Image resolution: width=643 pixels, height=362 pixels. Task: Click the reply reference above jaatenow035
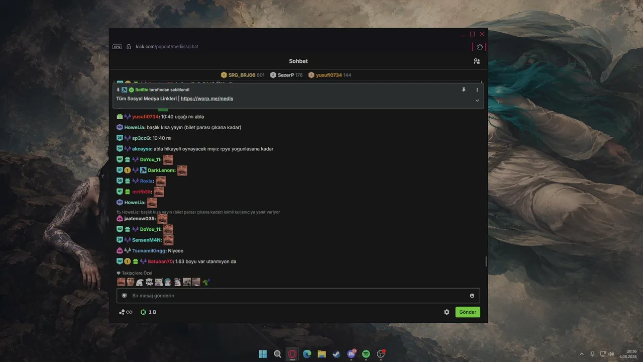tap(198, 212)
